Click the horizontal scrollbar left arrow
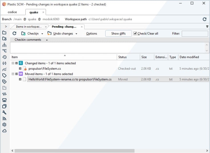This screenshot has width=210, height=153. (x=12, y=151)
